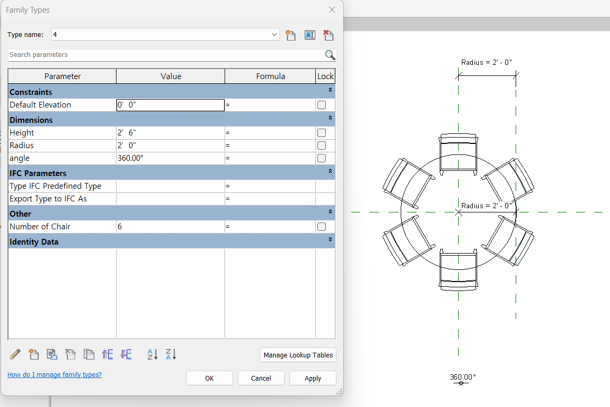Click the angle value 360.00°

pos(170,158)
